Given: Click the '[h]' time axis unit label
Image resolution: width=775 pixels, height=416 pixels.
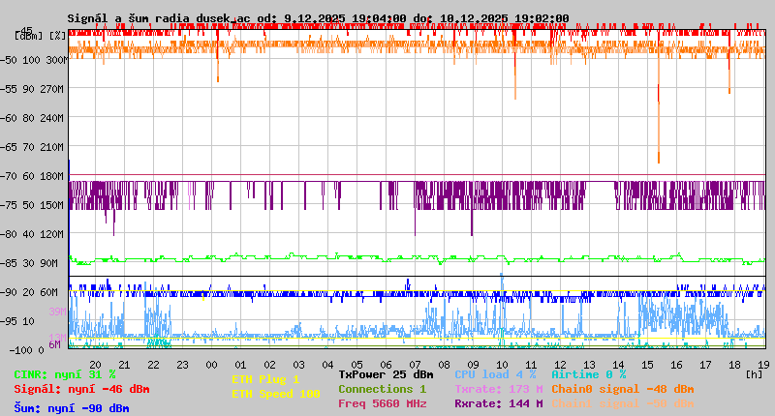Looking at the screenshot, I should (754, 374).
